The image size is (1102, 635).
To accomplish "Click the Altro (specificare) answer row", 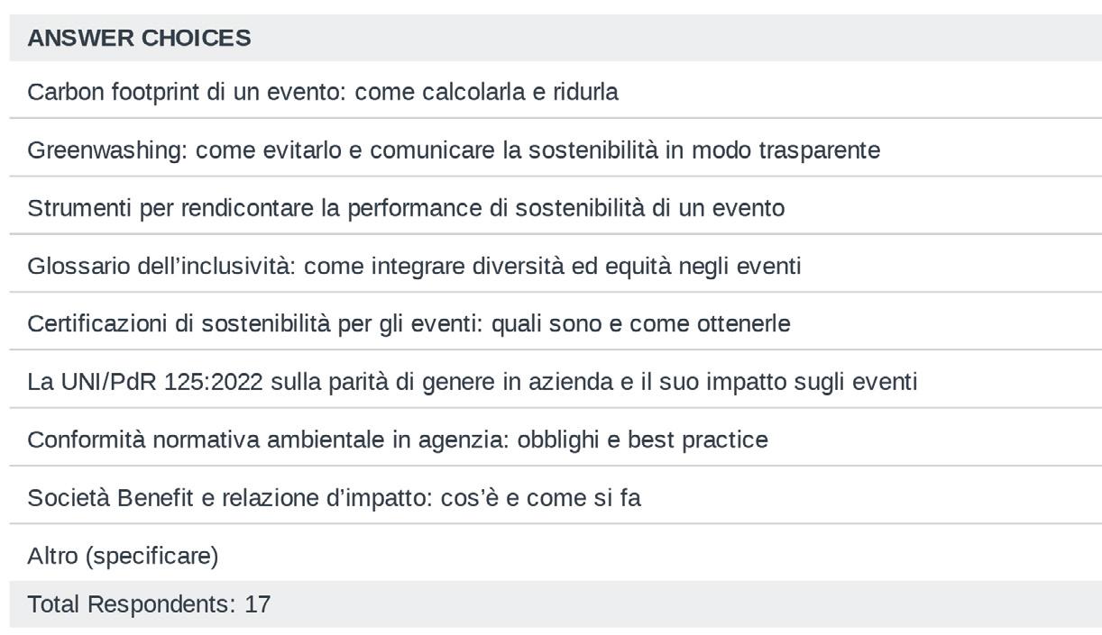I will coord(123,556).
